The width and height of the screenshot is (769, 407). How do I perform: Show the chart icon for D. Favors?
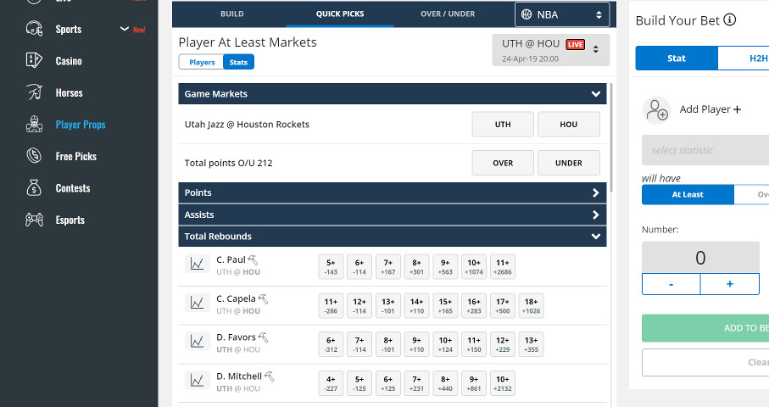point(198,342)
